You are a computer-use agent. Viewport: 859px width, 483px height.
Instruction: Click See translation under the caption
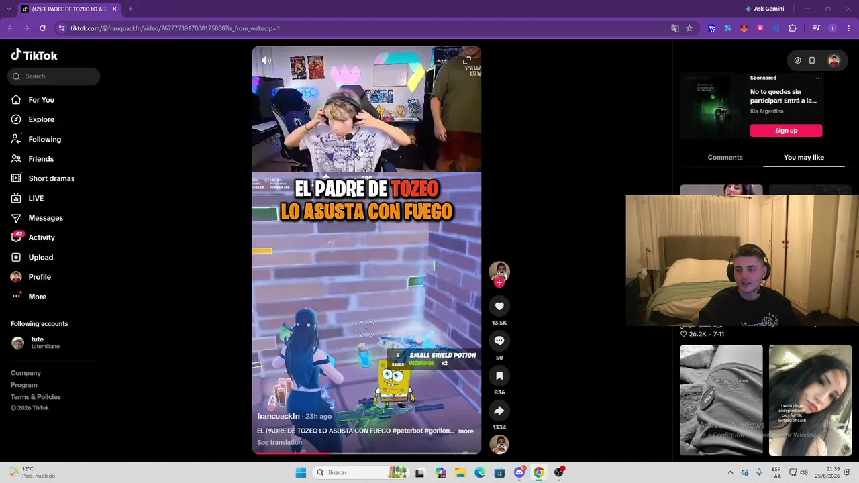point(279,442)
